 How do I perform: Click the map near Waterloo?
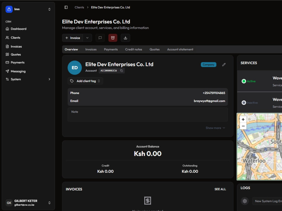tap(254, 161)
